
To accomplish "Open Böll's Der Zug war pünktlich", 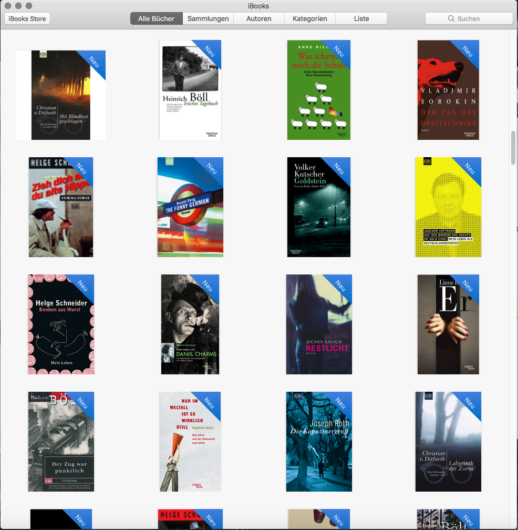I will coord(61,442).
